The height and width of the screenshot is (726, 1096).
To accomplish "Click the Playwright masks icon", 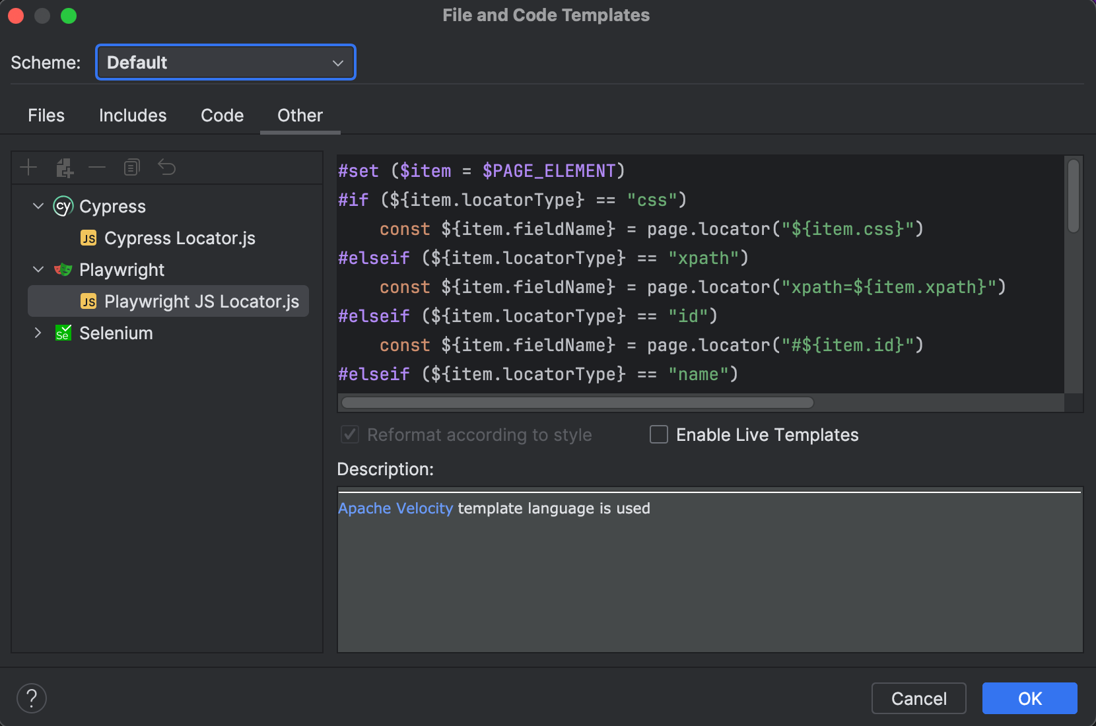I will (x=62, y=269).
